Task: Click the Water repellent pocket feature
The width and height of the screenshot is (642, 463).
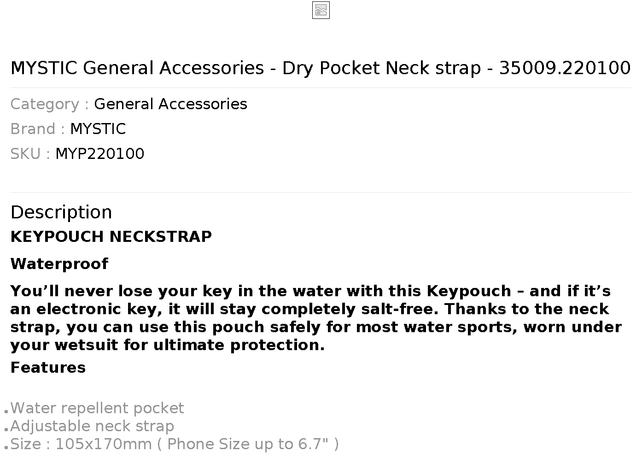Action: click(97, 408)
